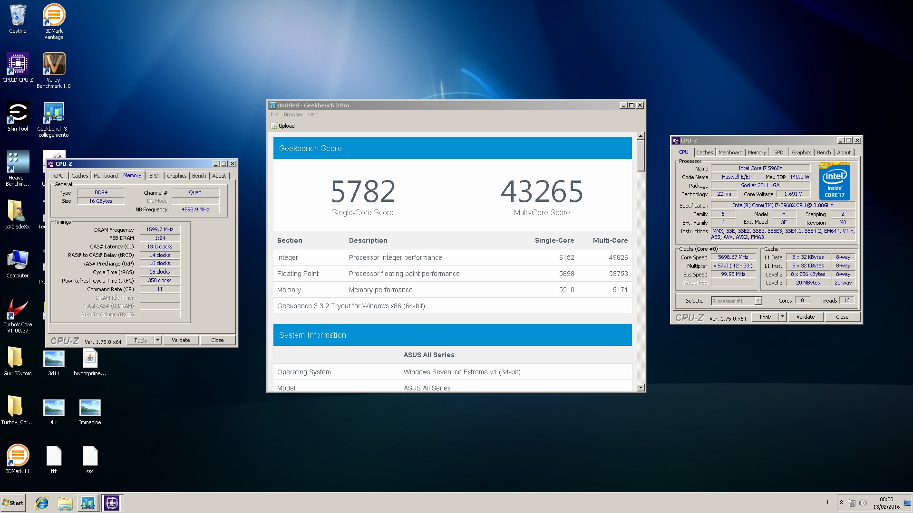Viewport: 913px width, 513px height.
Task: Click Close button in left CPU-Z window
Action: (x=217, y=340)
